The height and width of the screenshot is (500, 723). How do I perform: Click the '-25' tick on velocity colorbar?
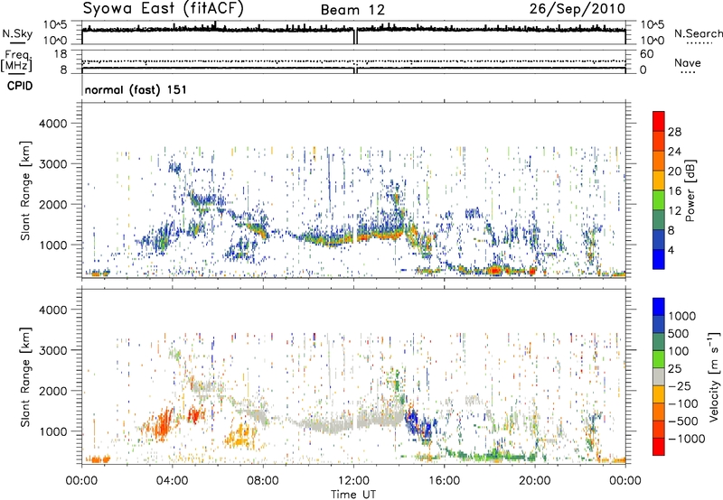click(680, 386)
